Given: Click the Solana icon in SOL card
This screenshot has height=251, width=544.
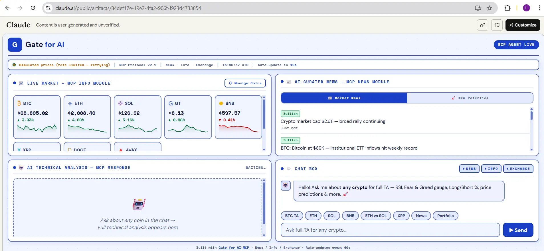Looking at the screenshot, I should [x=120, y=103].
